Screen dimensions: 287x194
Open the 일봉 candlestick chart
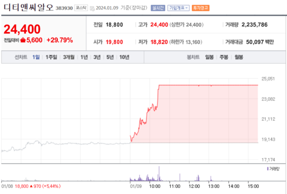(x=210, y=57)
